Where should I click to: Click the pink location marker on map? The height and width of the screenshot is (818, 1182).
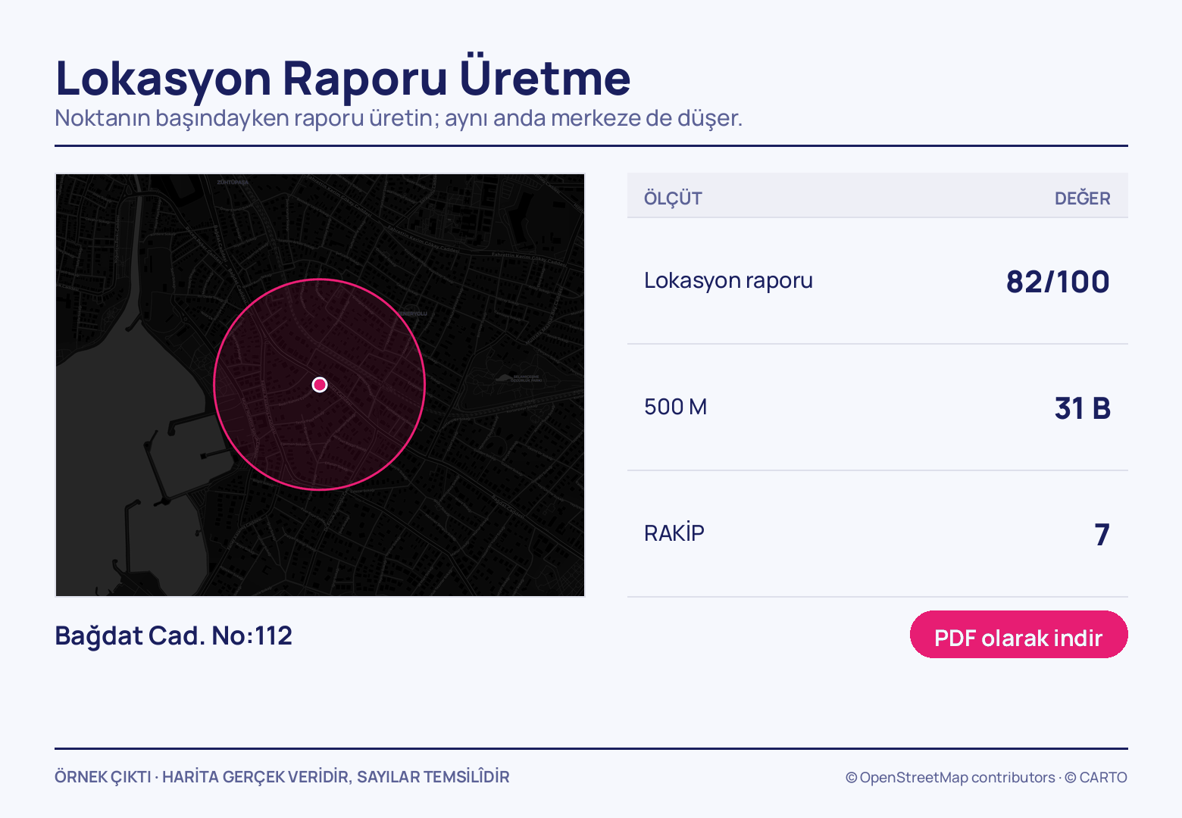320,385
